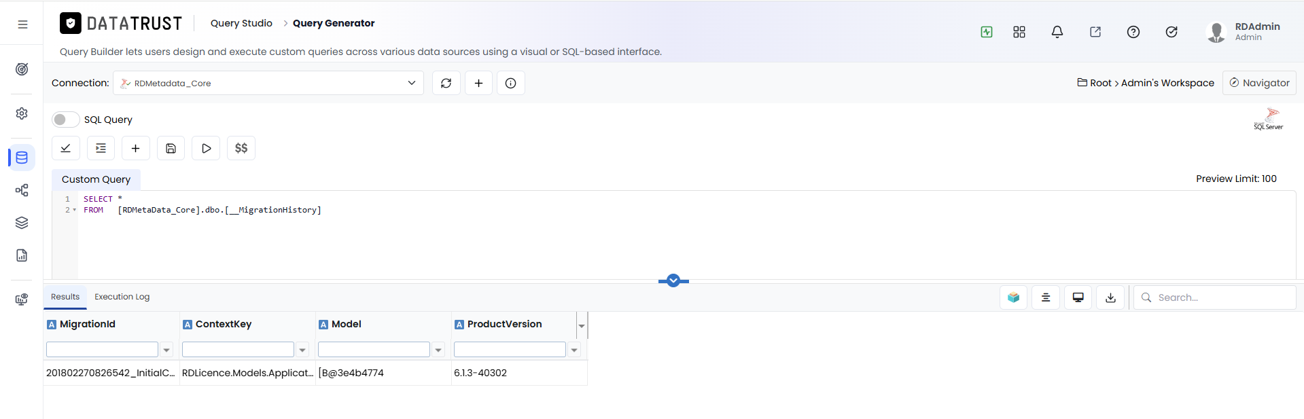1304x419 pixels.
Task: Select cell RDLicence.Models.Applicat...
Action: [x=247, y=373]
